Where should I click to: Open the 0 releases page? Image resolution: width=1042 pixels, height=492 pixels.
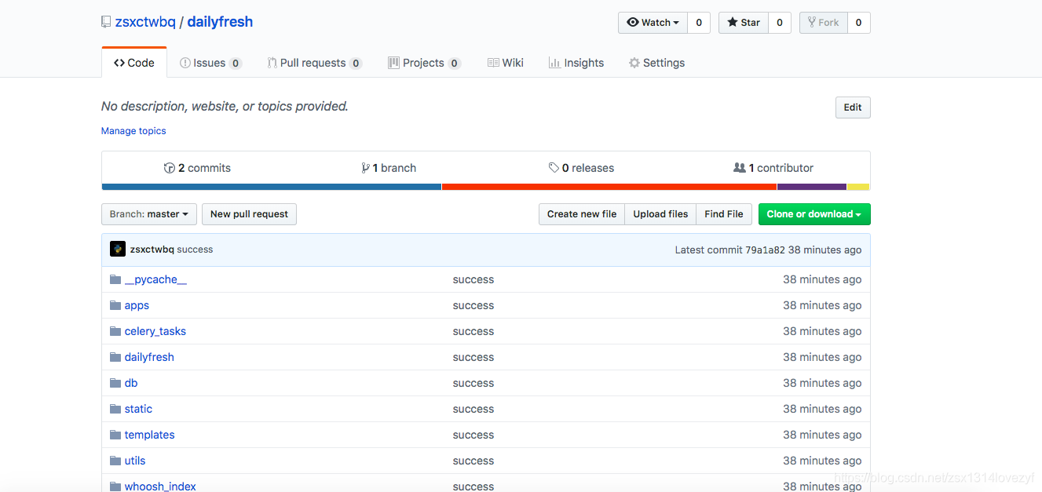581,168
